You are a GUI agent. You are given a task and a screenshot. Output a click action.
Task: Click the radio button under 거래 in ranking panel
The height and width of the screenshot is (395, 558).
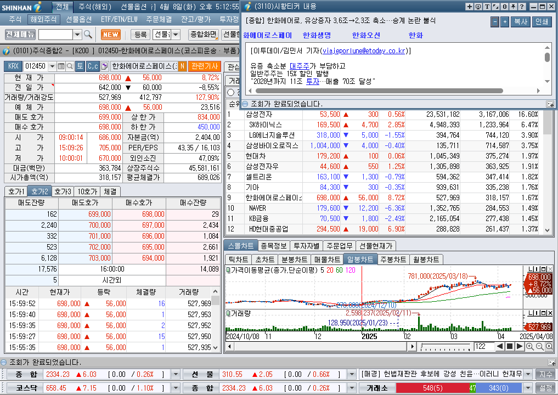point(230,92)
